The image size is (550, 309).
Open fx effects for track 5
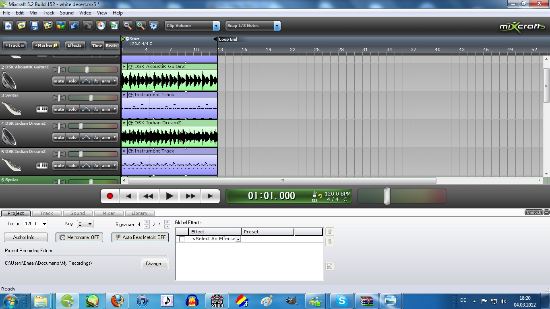(96, 165)
